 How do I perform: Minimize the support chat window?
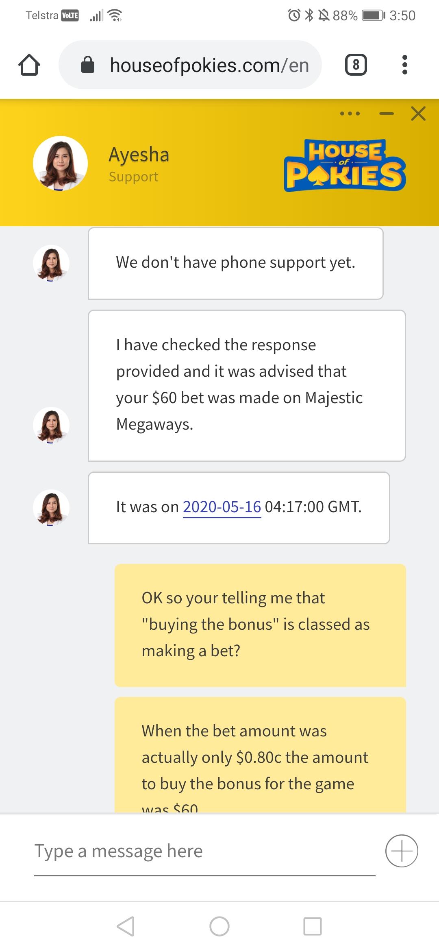click(387, 114)
